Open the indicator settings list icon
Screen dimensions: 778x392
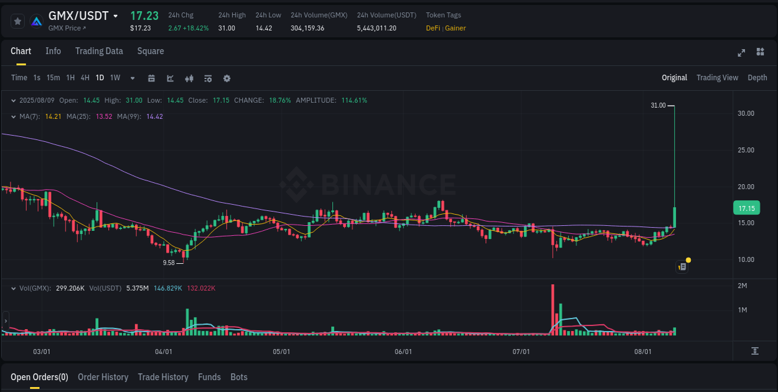click(207, 78)
